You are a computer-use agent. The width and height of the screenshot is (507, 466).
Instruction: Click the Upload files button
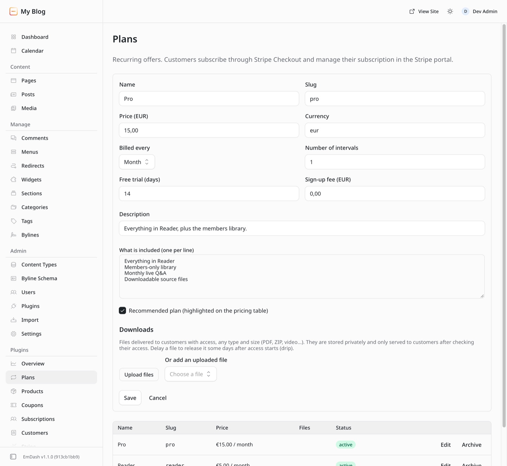139,375
